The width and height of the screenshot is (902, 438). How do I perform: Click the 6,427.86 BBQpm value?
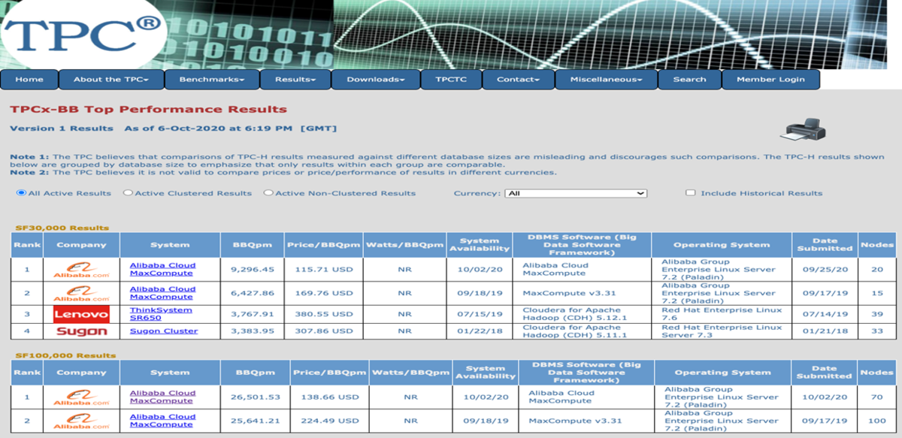tap(253, 293)
